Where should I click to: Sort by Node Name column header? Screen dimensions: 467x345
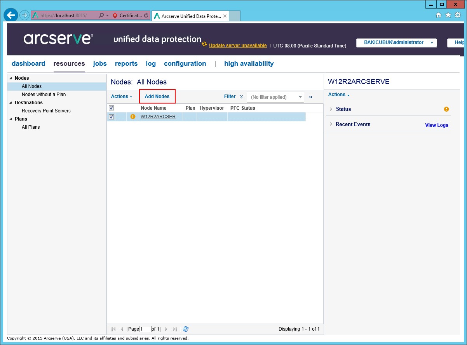(153, 108)
